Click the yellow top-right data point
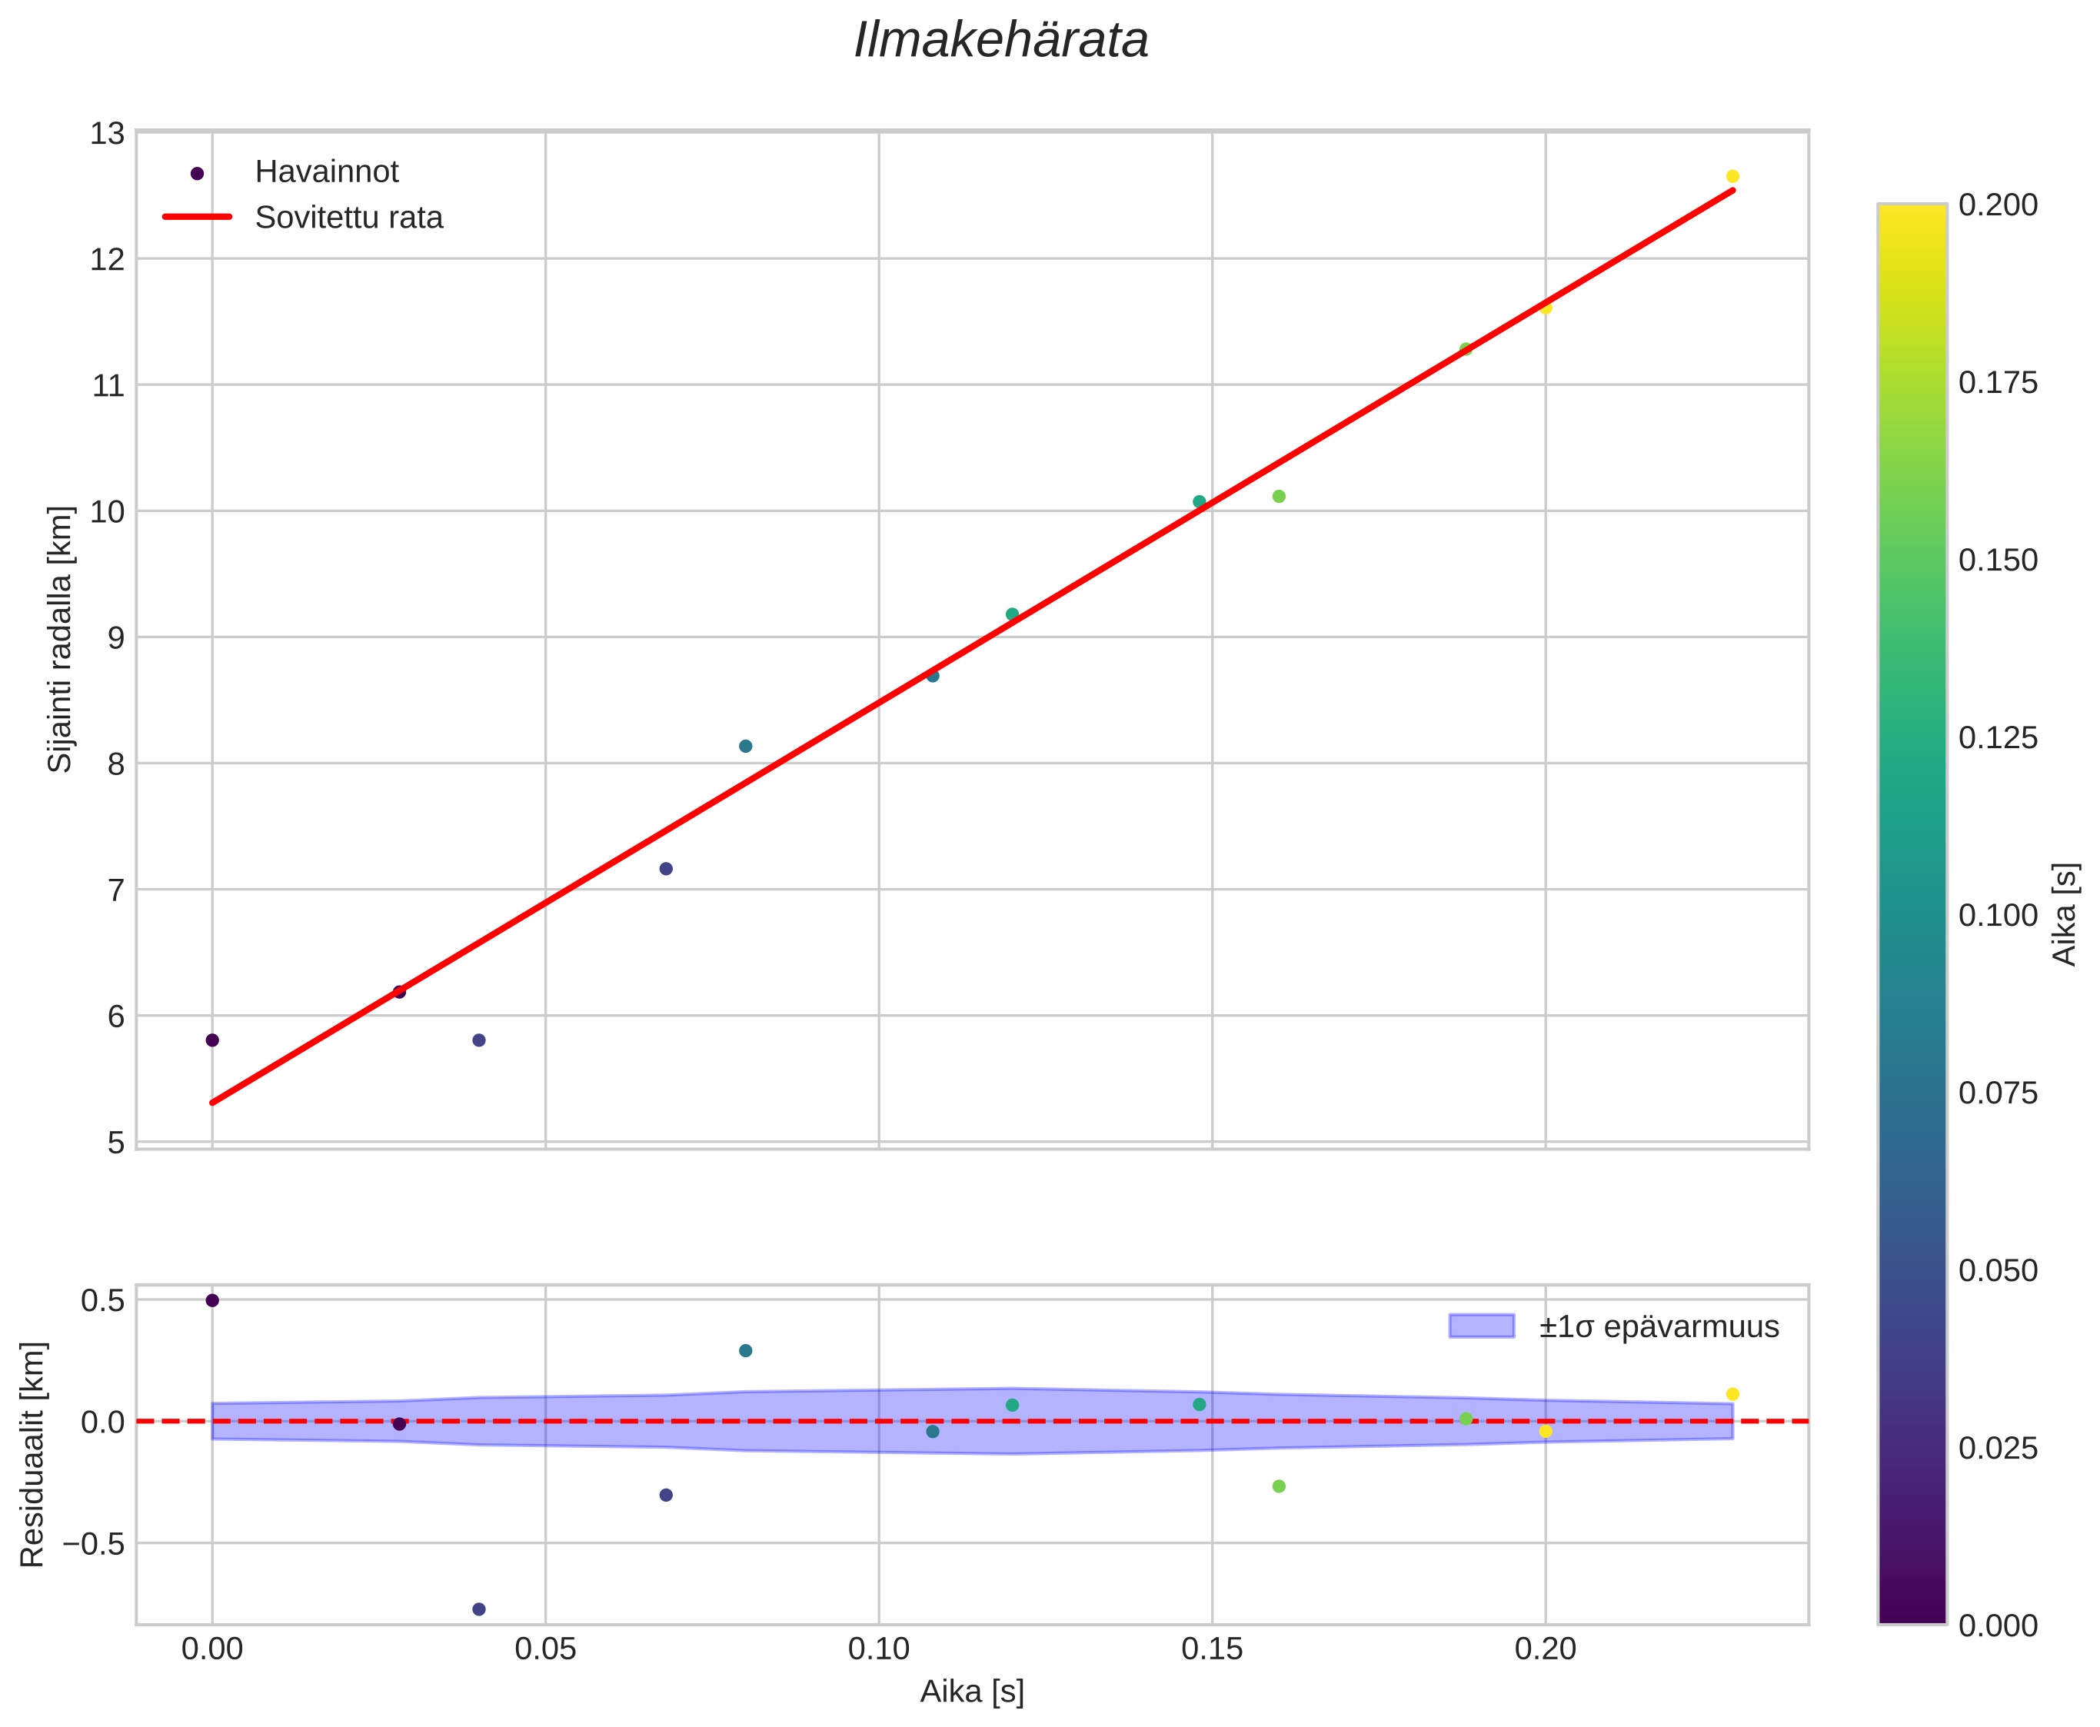The width and height of the screenshot is (2100, 1727). coord(1732,176)
